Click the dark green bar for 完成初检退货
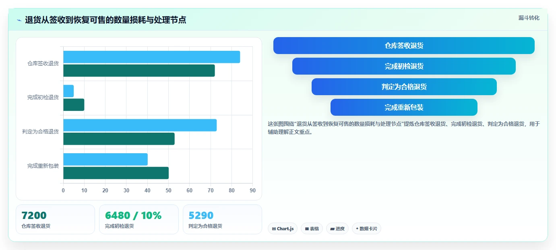Viewport: 556px width, 250px height. click(74, 105)
